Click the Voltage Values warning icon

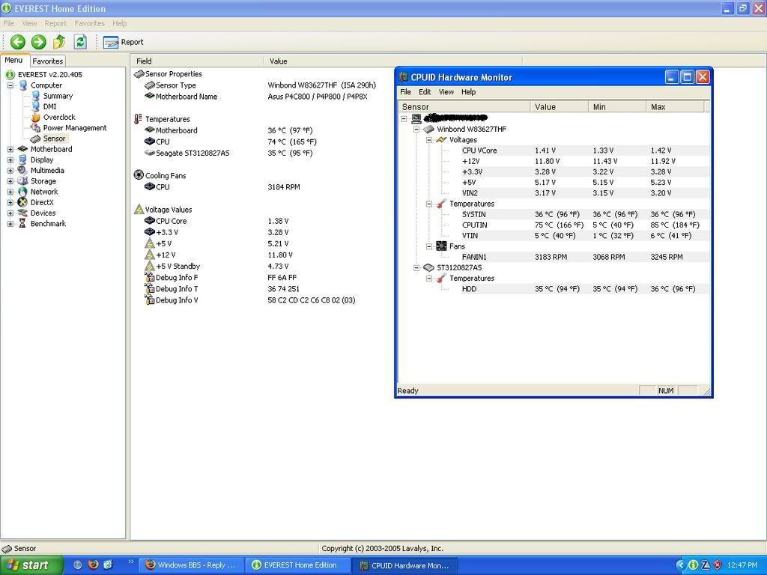(139, 210)
